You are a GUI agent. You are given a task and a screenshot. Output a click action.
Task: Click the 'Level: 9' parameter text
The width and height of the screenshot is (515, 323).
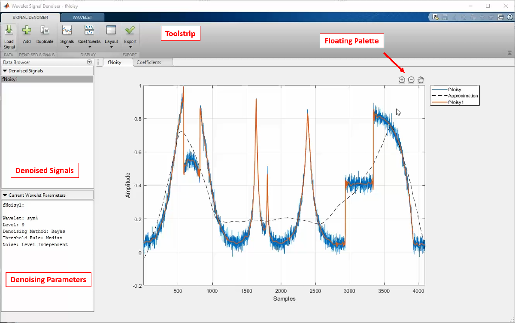point(13,225)
